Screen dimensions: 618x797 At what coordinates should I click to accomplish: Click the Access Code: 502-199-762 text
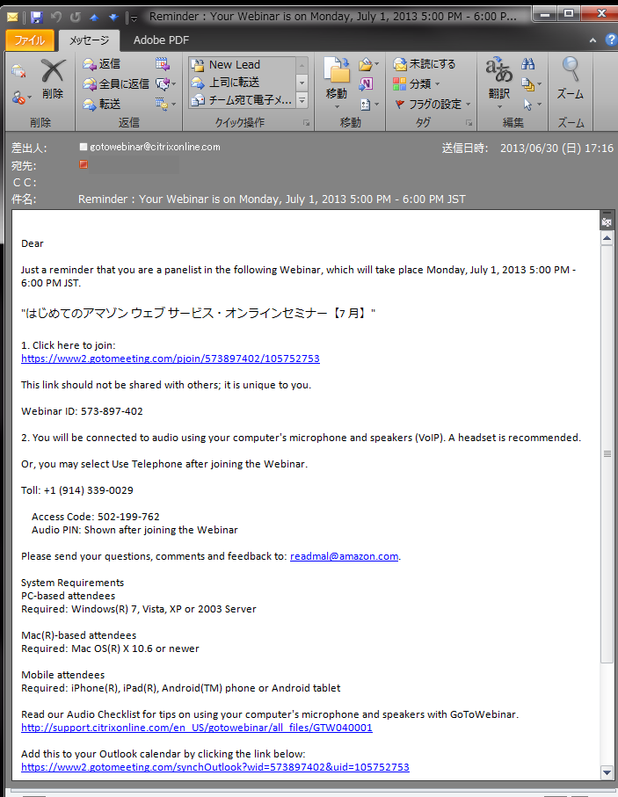point(96,517)
